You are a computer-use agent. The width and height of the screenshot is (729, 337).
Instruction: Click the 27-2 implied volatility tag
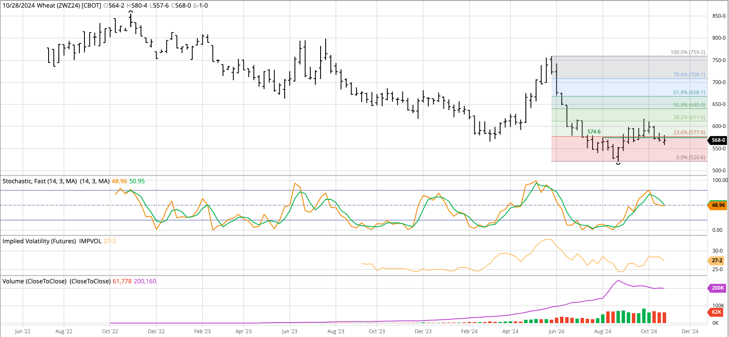tap(717, 261)
